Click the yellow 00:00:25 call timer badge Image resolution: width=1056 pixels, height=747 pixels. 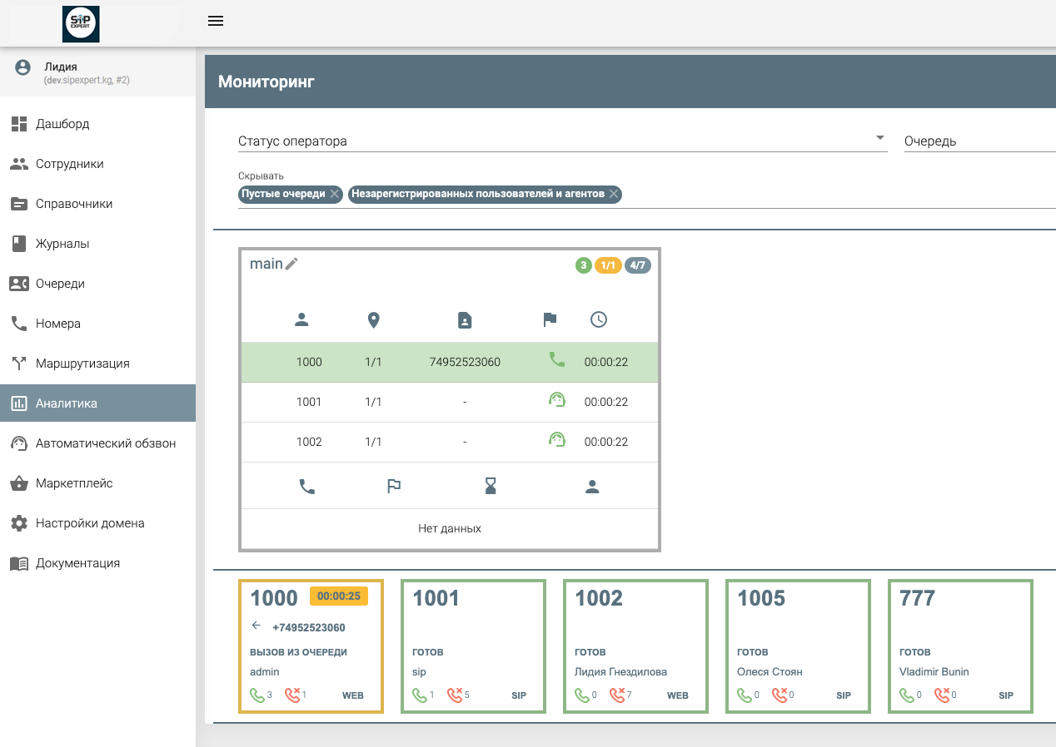[x=338, y=596]
